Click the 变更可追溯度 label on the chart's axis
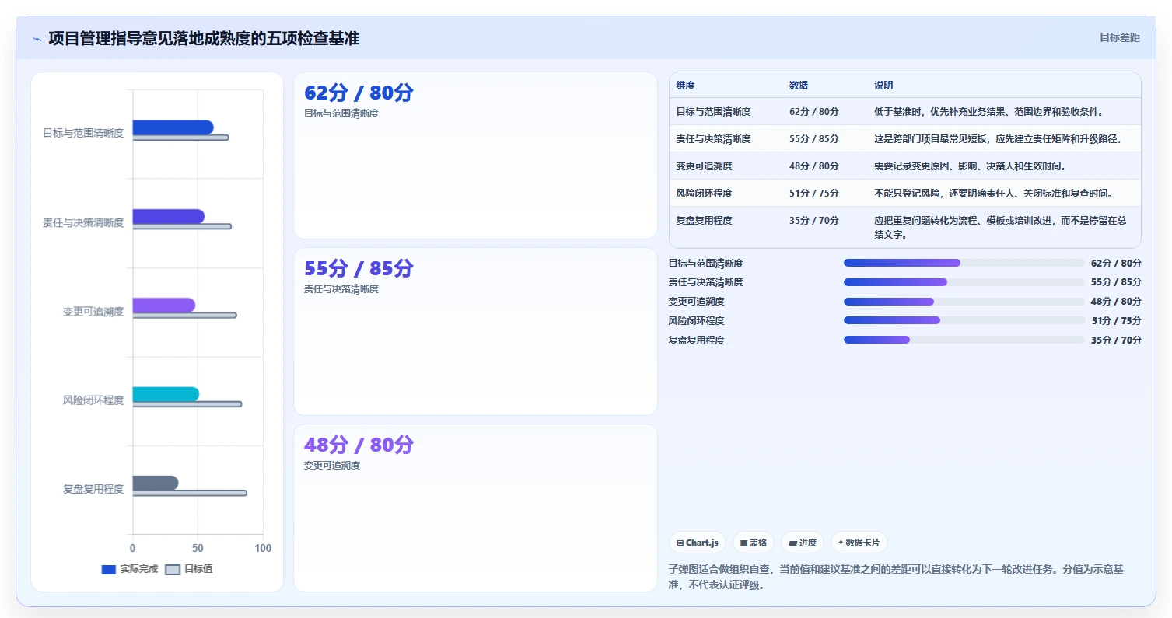This screenshot has height=618, width=1172. click(x=93, y=312)
